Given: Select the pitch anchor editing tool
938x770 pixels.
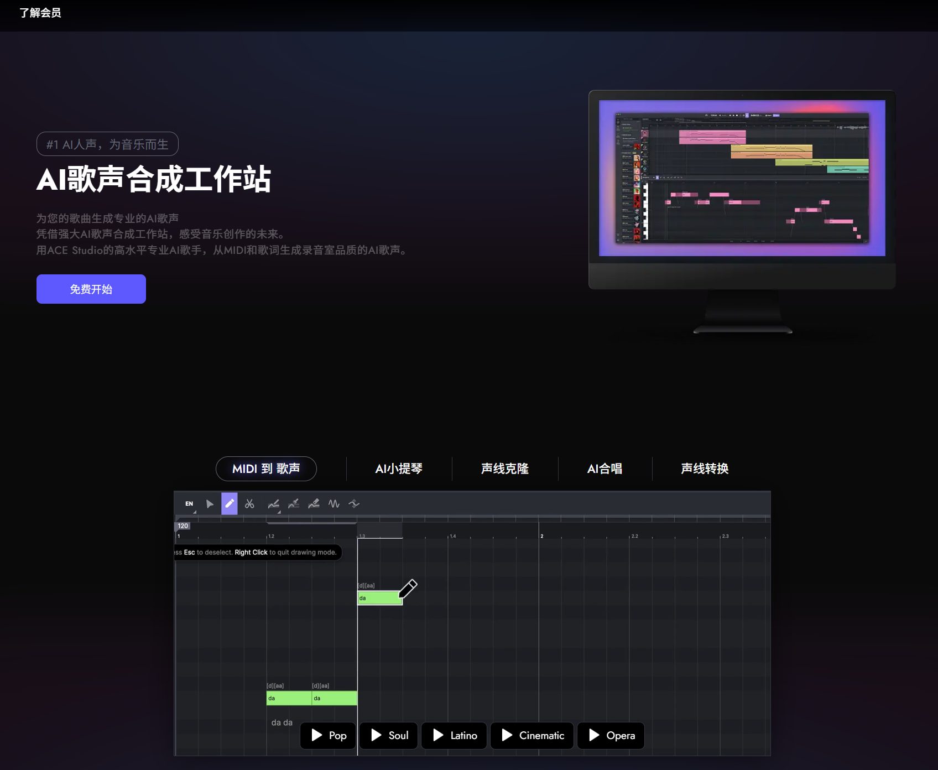Looking at the screenshot, I should click(x=293, y=504).
